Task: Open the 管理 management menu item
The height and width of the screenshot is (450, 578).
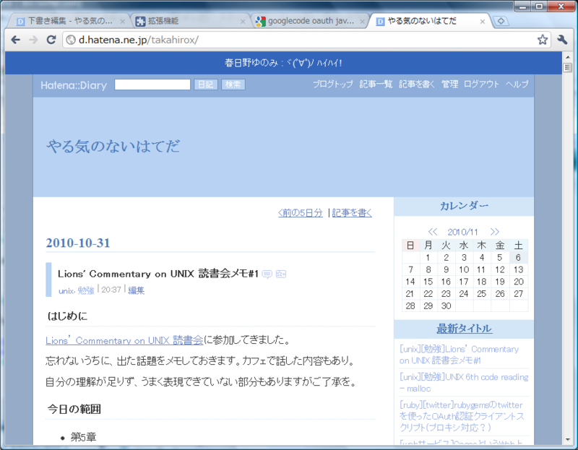Action: 450,84
